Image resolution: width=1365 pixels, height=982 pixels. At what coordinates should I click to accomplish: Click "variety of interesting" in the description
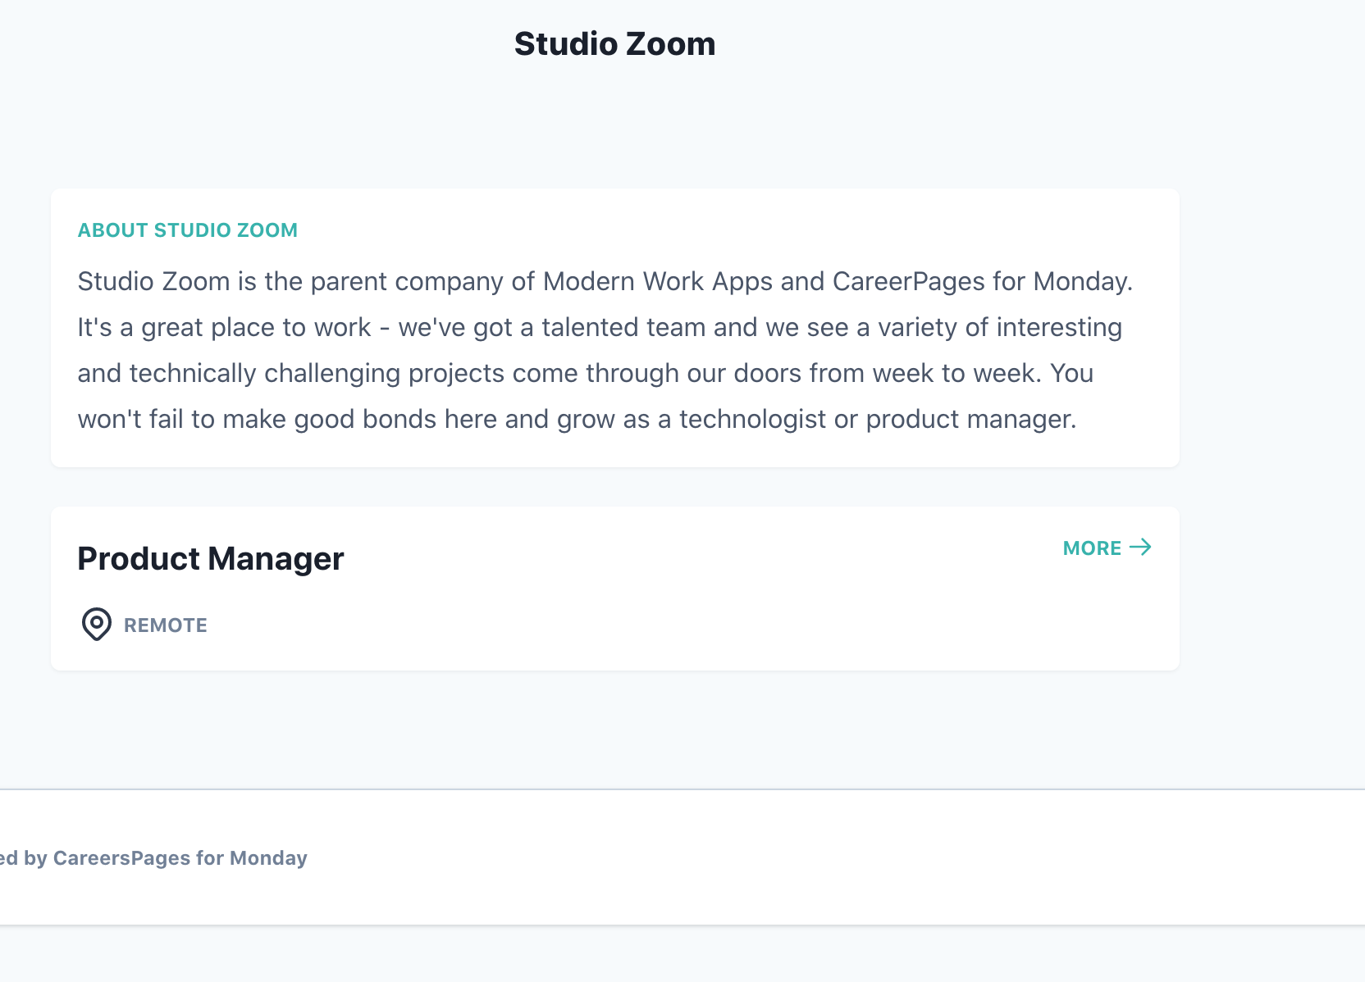pyautogui.click(x=1000, y=328)
